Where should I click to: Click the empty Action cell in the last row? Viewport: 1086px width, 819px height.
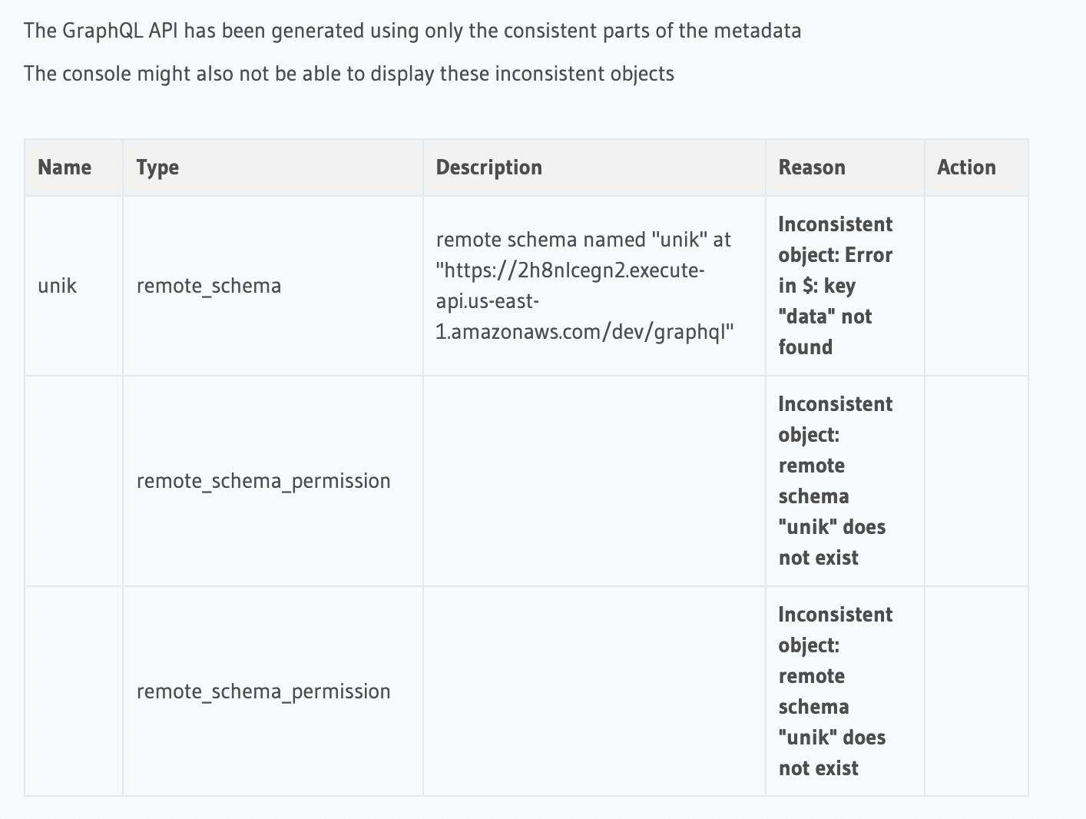point(976,691)
